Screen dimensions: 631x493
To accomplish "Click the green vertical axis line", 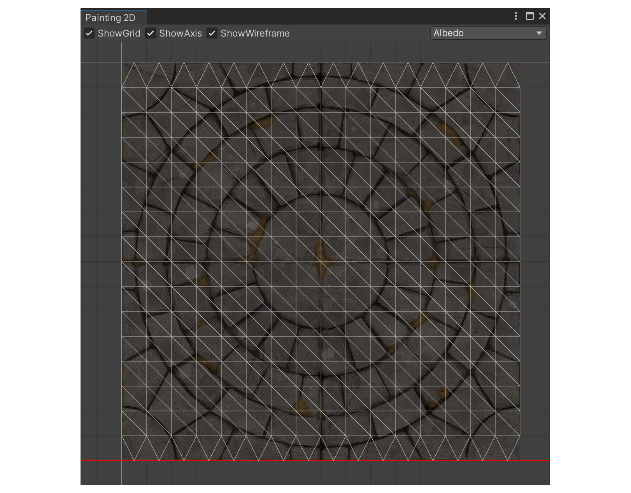I will coord(122,233).
